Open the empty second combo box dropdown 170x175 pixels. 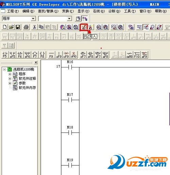click(x=69, y=19)
